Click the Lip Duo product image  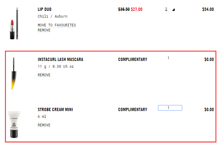[x=13, y=23]
